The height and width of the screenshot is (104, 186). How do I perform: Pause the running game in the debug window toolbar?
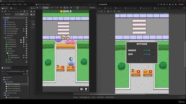tap(37, 8)
